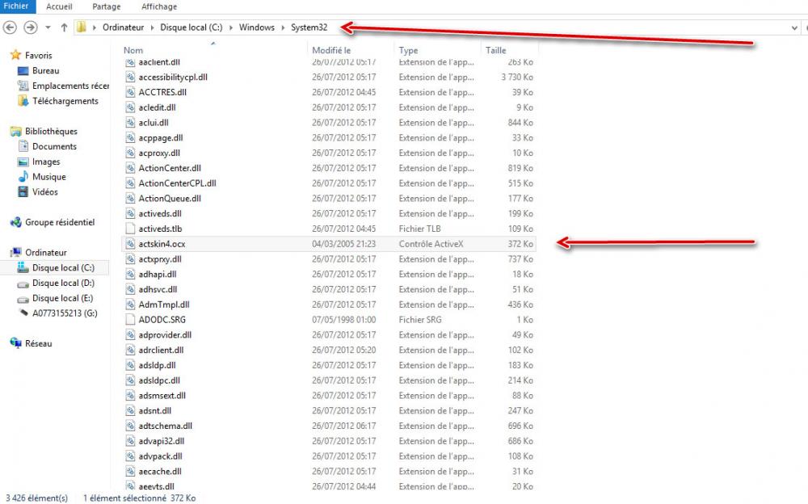Open Téléchargements folder in favorites
Viewport: 808px width, 504px height.
[65, 101]
